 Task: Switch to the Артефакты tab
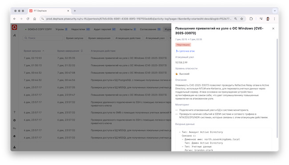(x=128, y=29)
